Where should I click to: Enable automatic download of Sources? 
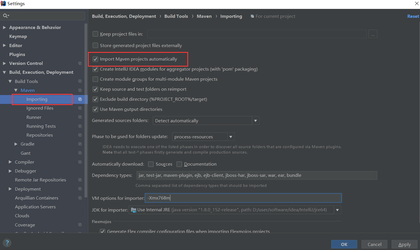point(151,164)
